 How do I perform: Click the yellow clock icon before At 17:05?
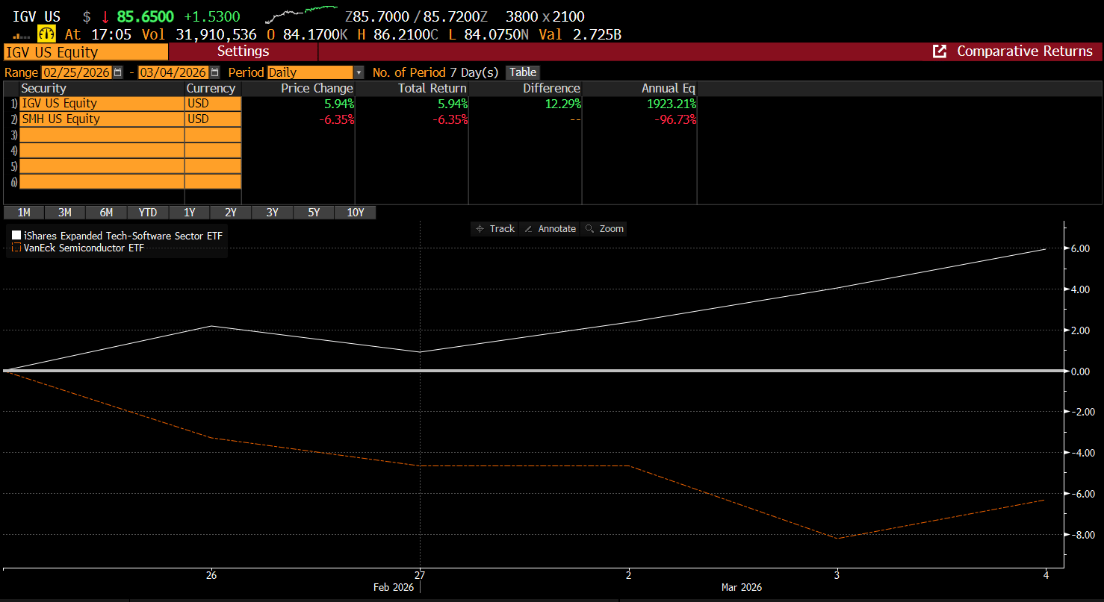point(47,34)
